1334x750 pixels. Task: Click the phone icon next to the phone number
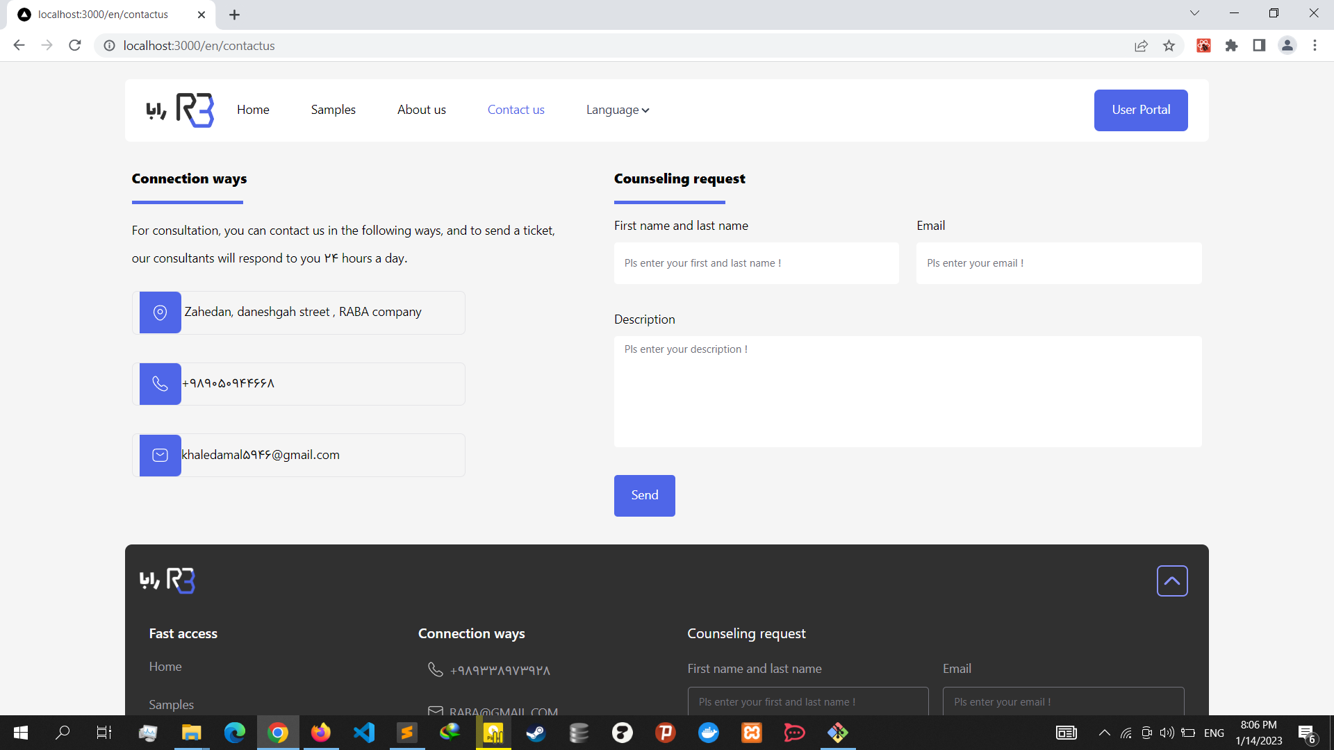159,383
